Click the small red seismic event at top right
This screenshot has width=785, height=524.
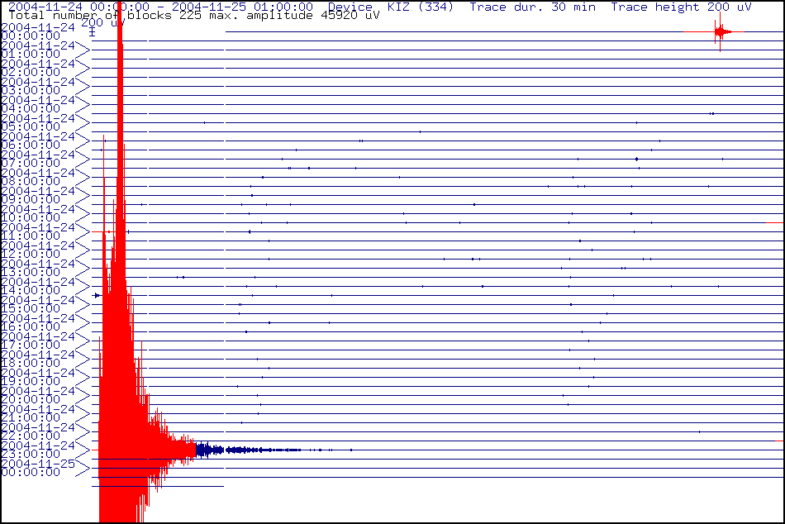[x=720, y=32]
